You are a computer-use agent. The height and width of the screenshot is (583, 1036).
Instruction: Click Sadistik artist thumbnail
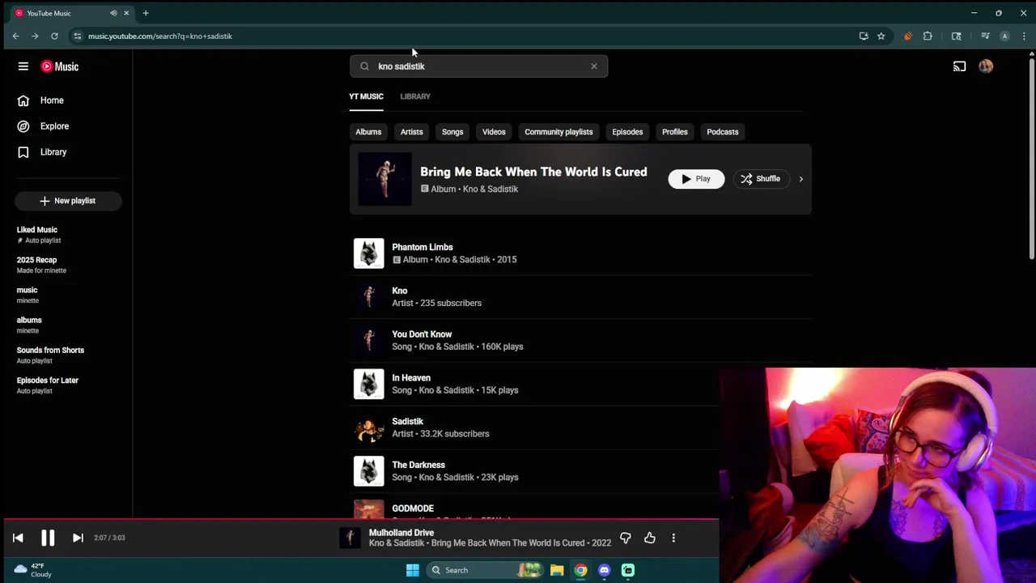[x=368, y=428]
